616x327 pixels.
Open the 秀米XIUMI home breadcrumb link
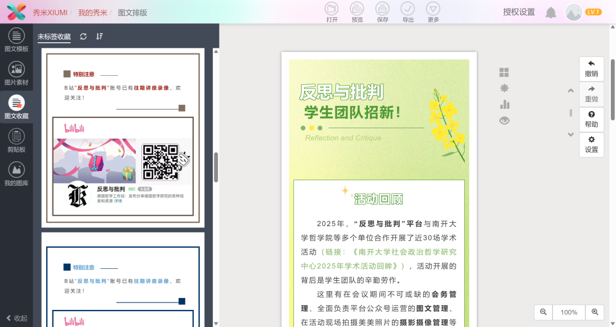[50, 13]
